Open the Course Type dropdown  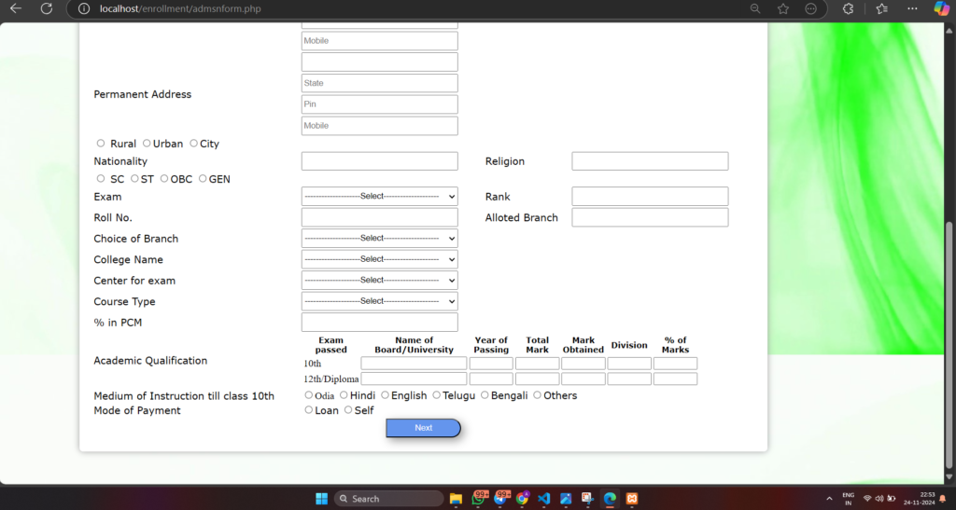tap(379, 301)
